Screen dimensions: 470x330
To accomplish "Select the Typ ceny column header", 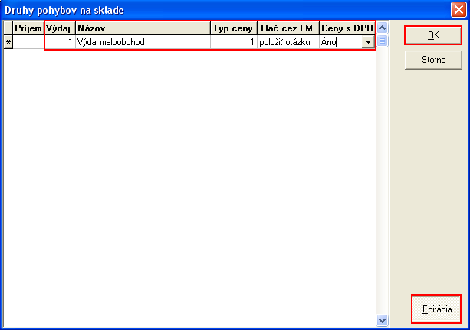I will pyautogui.click(x=234, y=28).
